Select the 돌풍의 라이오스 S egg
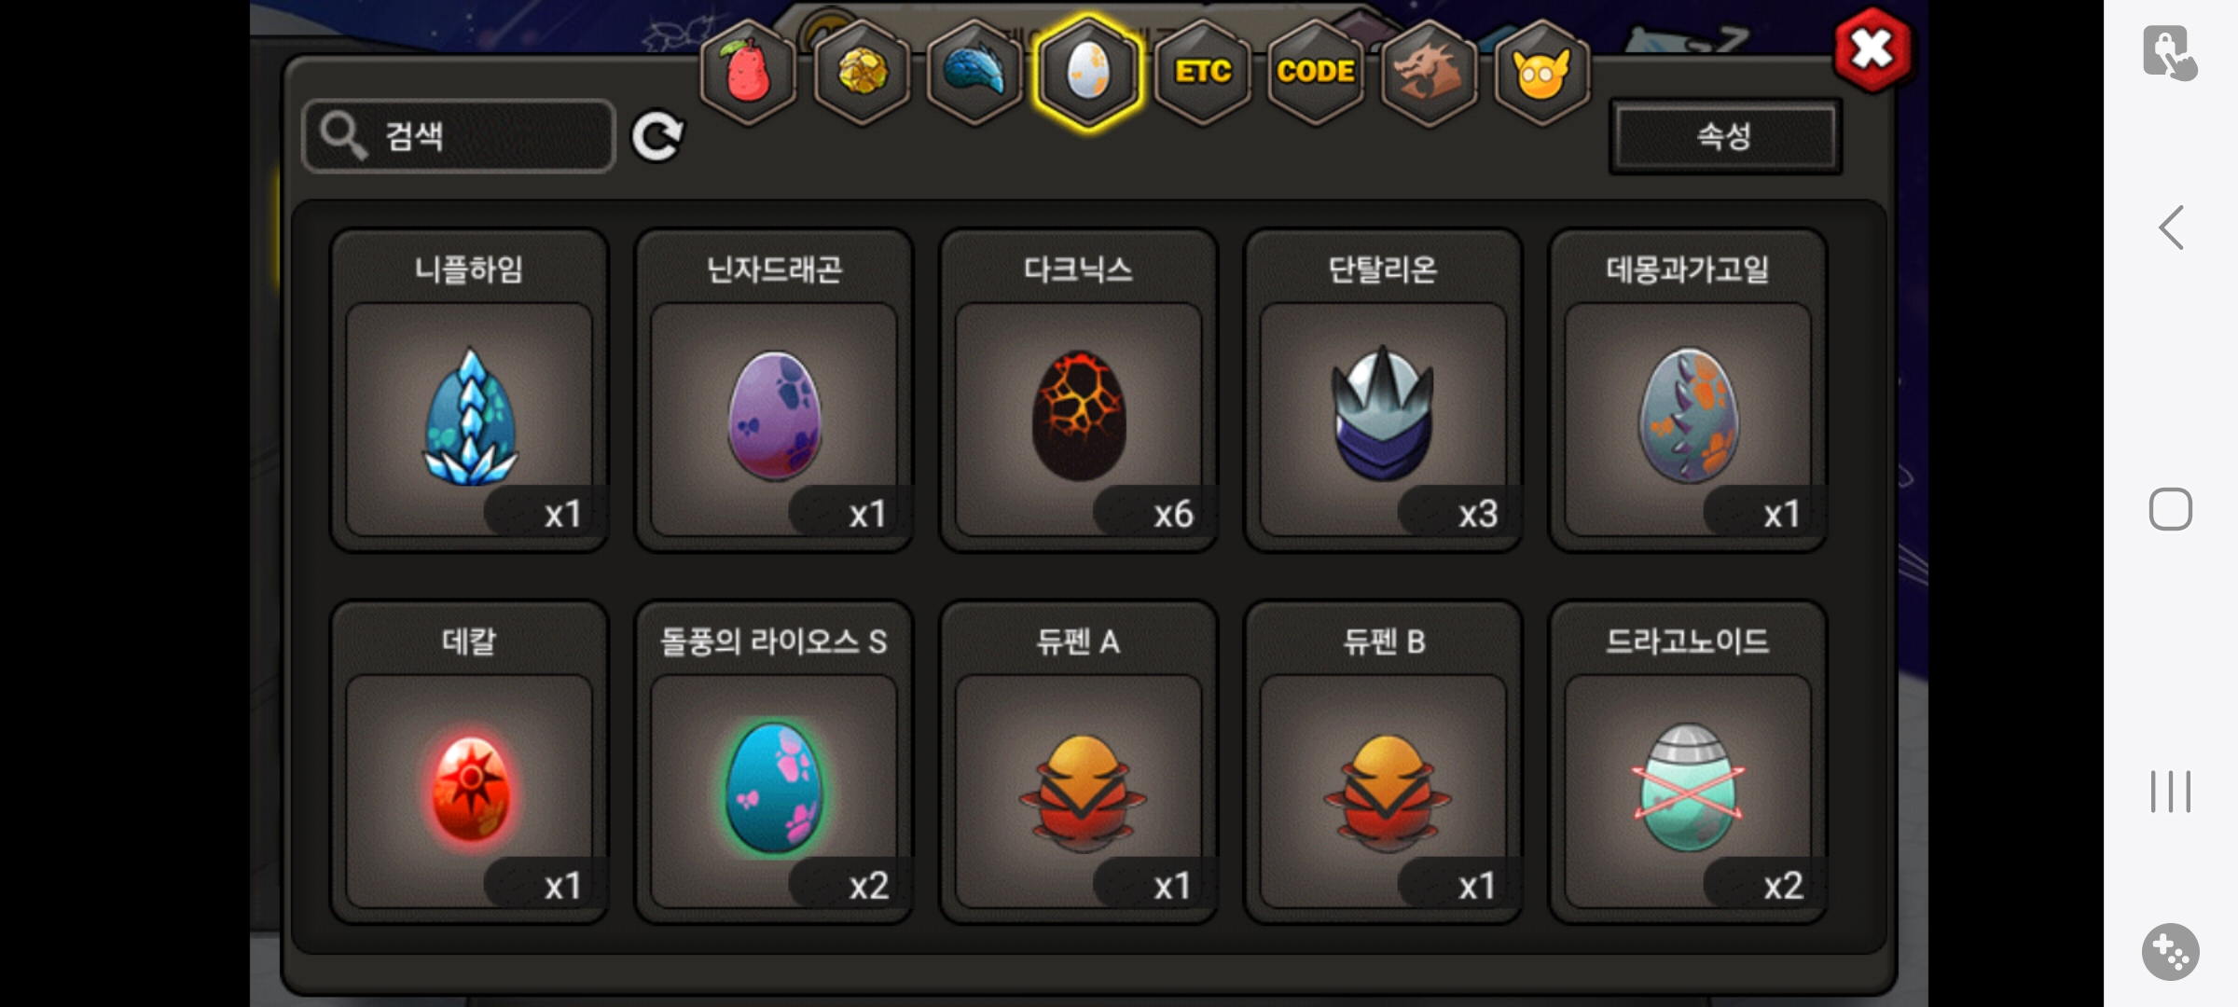Image resolution: width=2238 pixels, height=1007 pixels. pos(774,763)
